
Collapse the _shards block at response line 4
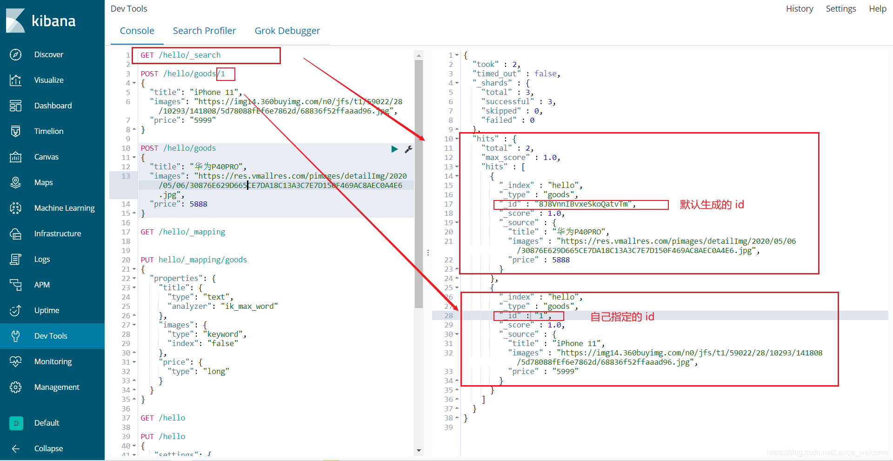pos(456,83)
